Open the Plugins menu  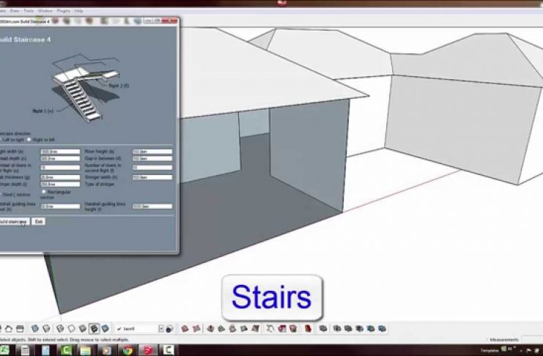63,12
